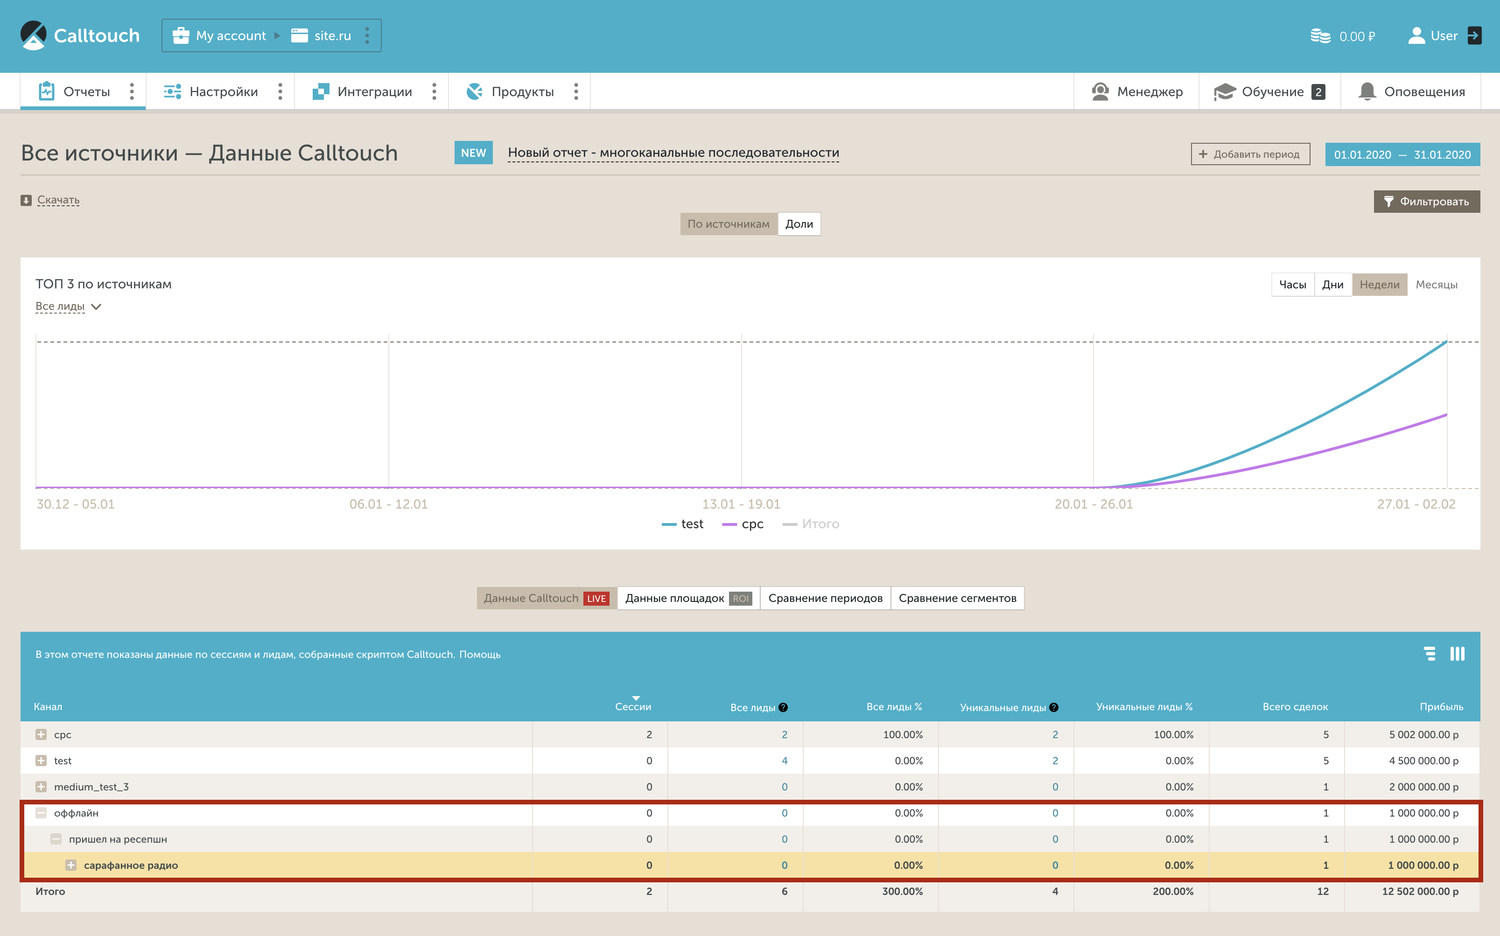1500x936 pixels.
Task: Open the Сравнение периодов tab
Action: coord(825,599)
